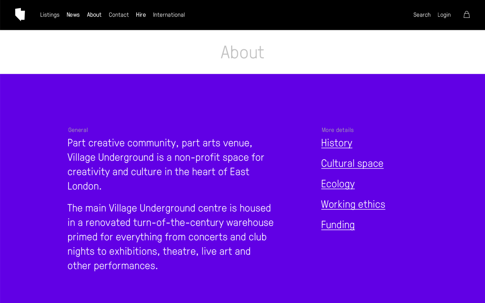The image size is (485, 303).
Task: Click the More details label
Action: click(x=338, y=130)
